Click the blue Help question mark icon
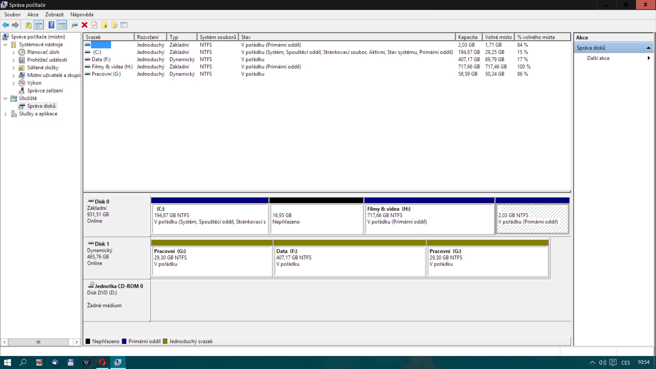 51,25
